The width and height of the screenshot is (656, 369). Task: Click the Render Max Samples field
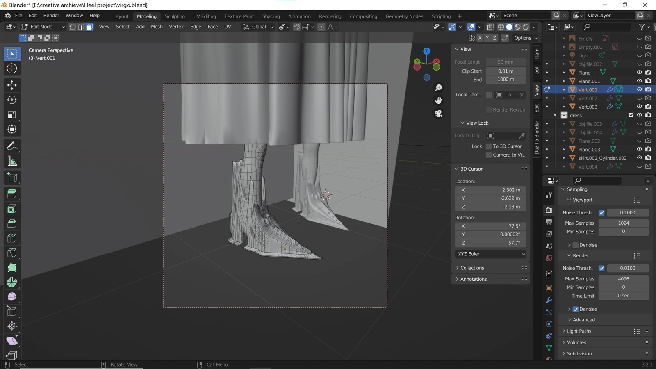click(623, 279)
